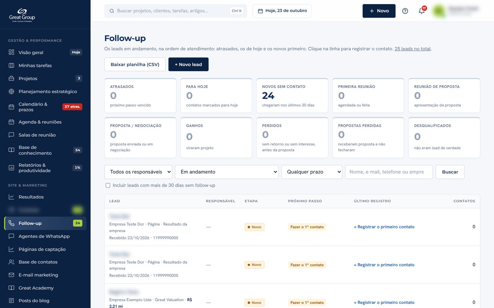This screenshot has width=494, height=308.
Task: Click date button Hoje, 23 de outubro
Action: (x=282, y=11)
